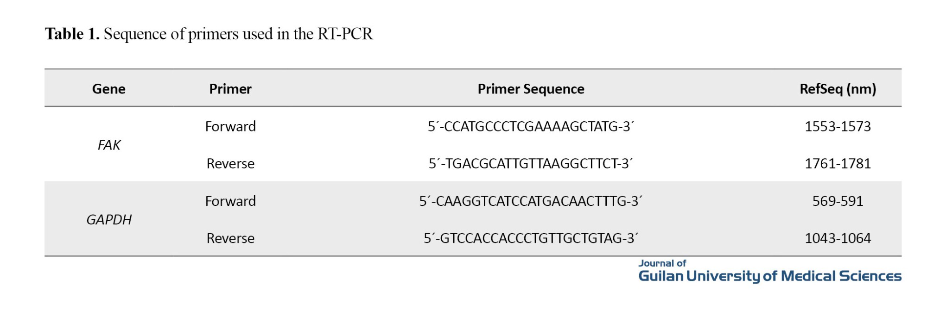Select the FAK gene cell
Viewport: 927px width, 310px height.
(x=109, y=145)
